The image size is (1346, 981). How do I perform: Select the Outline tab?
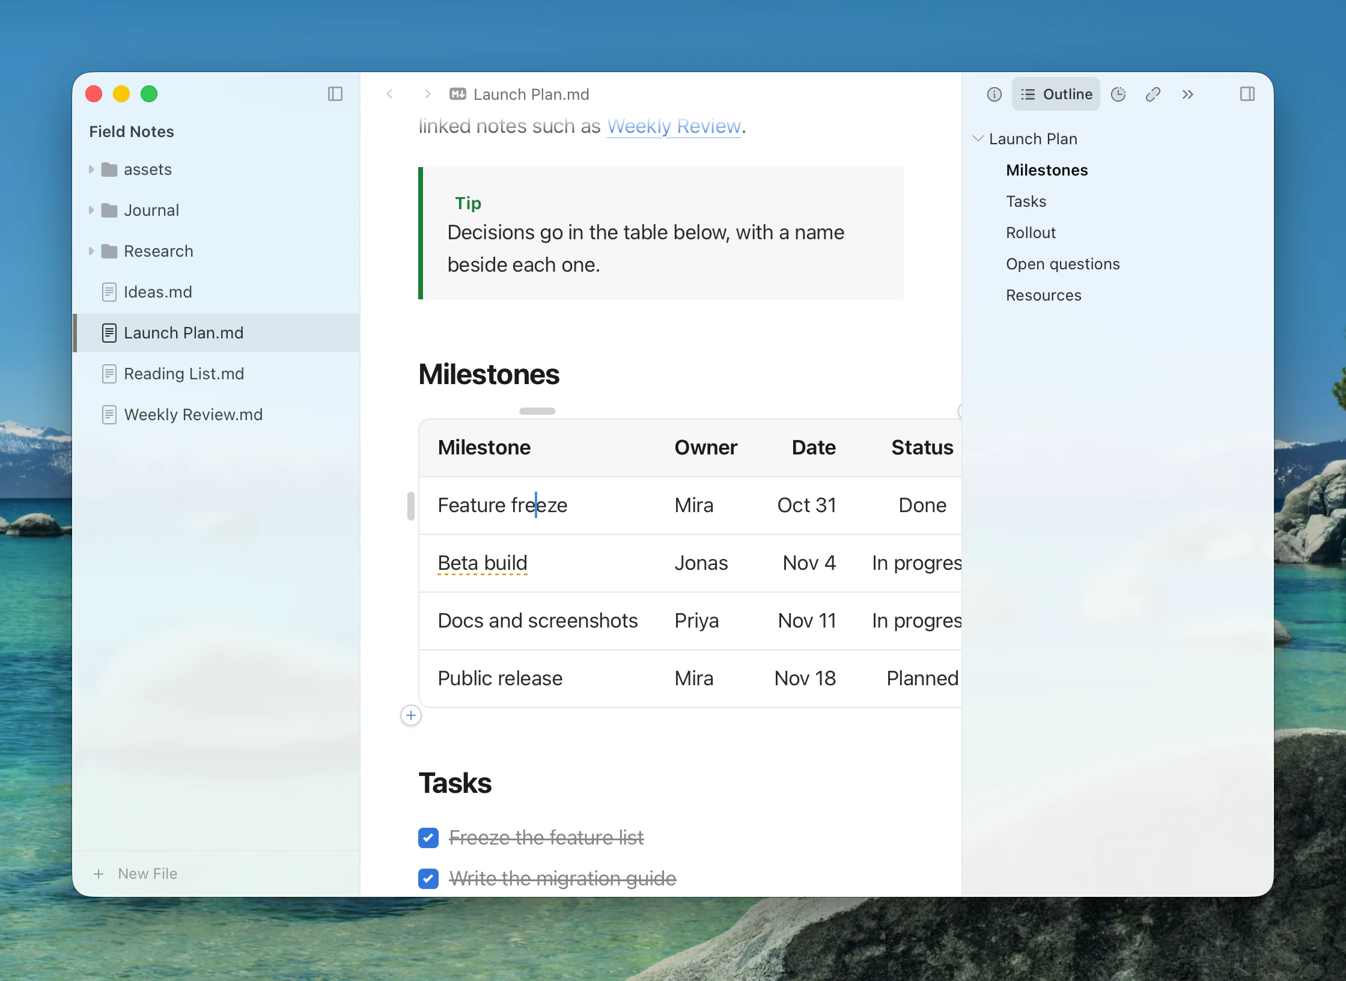[1056, 94]
